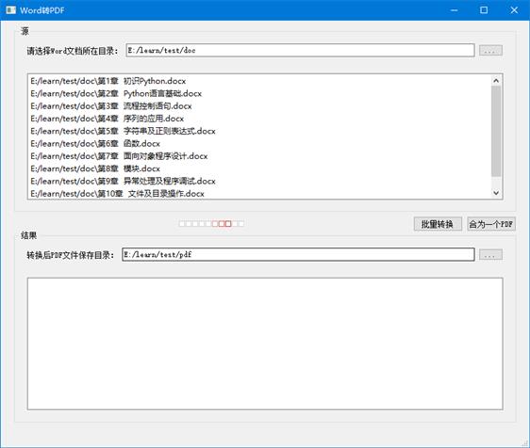Click the 合为一个PDF button
This screenshot has width=530, height=448.
pyautogui.click(x=491, y=224)
